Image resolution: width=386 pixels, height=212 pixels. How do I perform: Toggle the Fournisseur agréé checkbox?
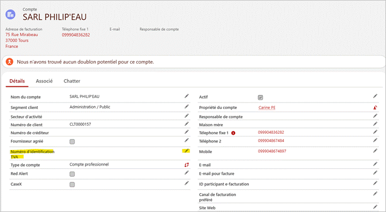click(x=72, y=142)
